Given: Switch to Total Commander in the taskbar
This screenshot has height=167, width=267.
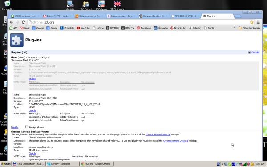Looking at the screenshot, I should [x=28, y=164].
